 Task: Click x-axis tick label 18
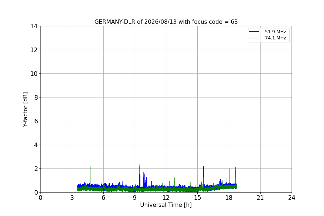click(229, 198)
